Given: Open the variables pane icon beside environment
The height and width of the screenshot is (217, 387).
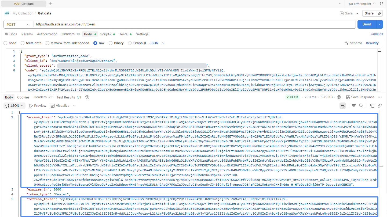Looking at the screenshot, I should tap(382, 4).
